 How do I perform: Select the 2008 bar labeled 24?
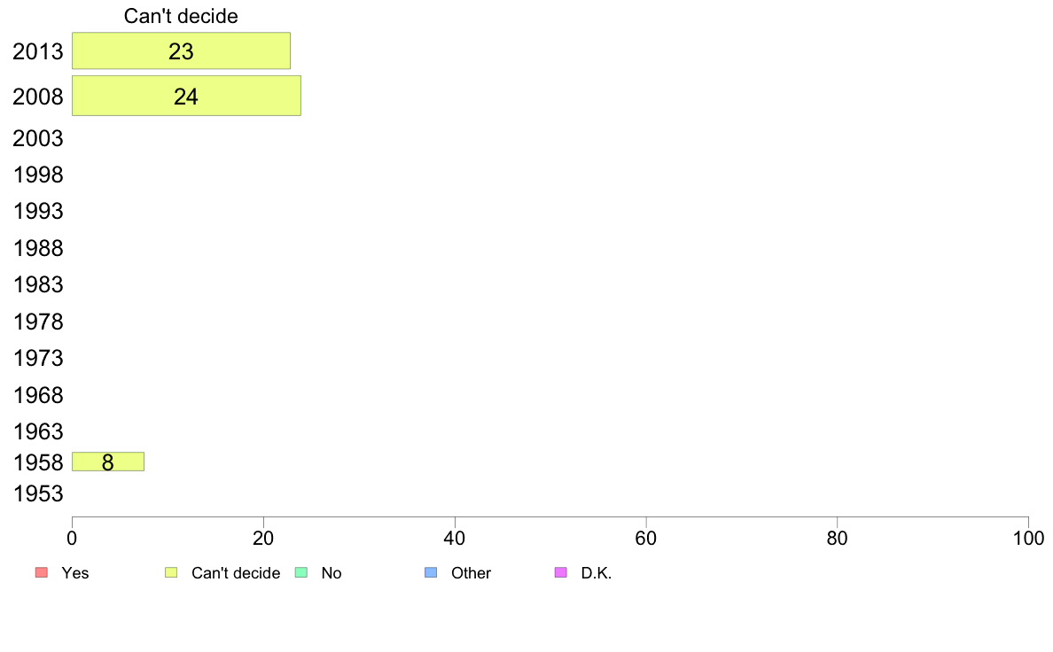[187, 96]
